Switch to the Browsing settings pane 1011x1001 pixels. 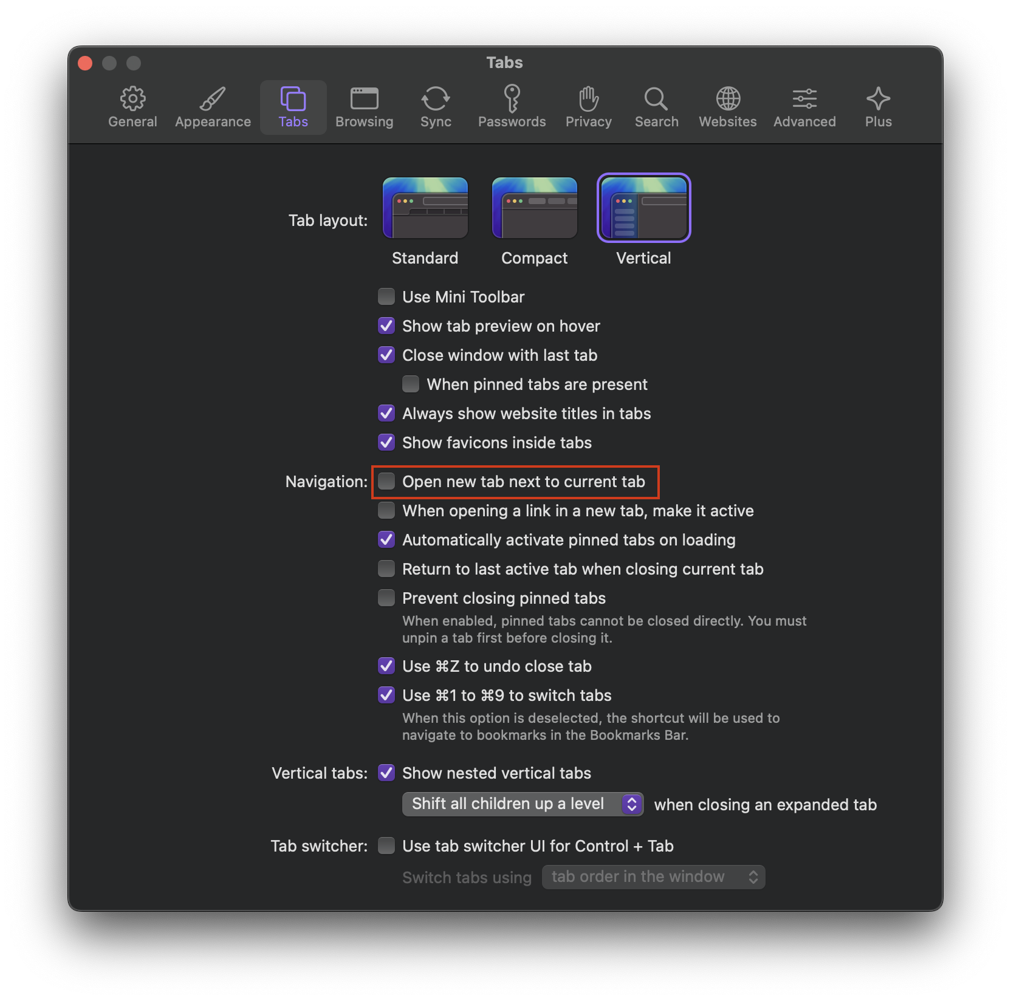point(364,108)
